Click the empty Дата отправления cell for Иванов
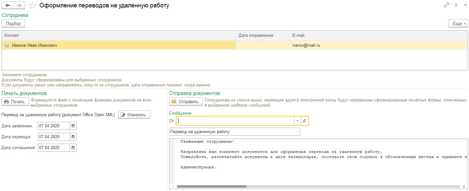The image size is (469, 191). (x=263, y=45)
